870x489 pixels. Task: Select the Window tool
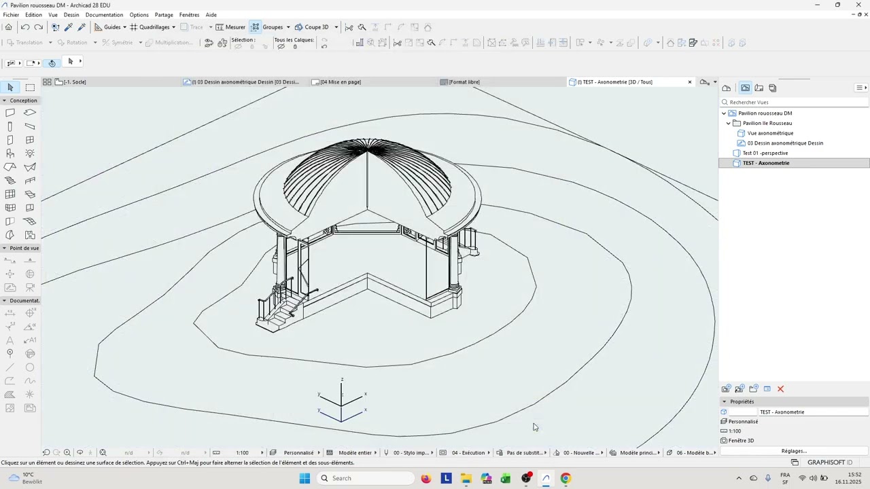[x=30, y=140]
